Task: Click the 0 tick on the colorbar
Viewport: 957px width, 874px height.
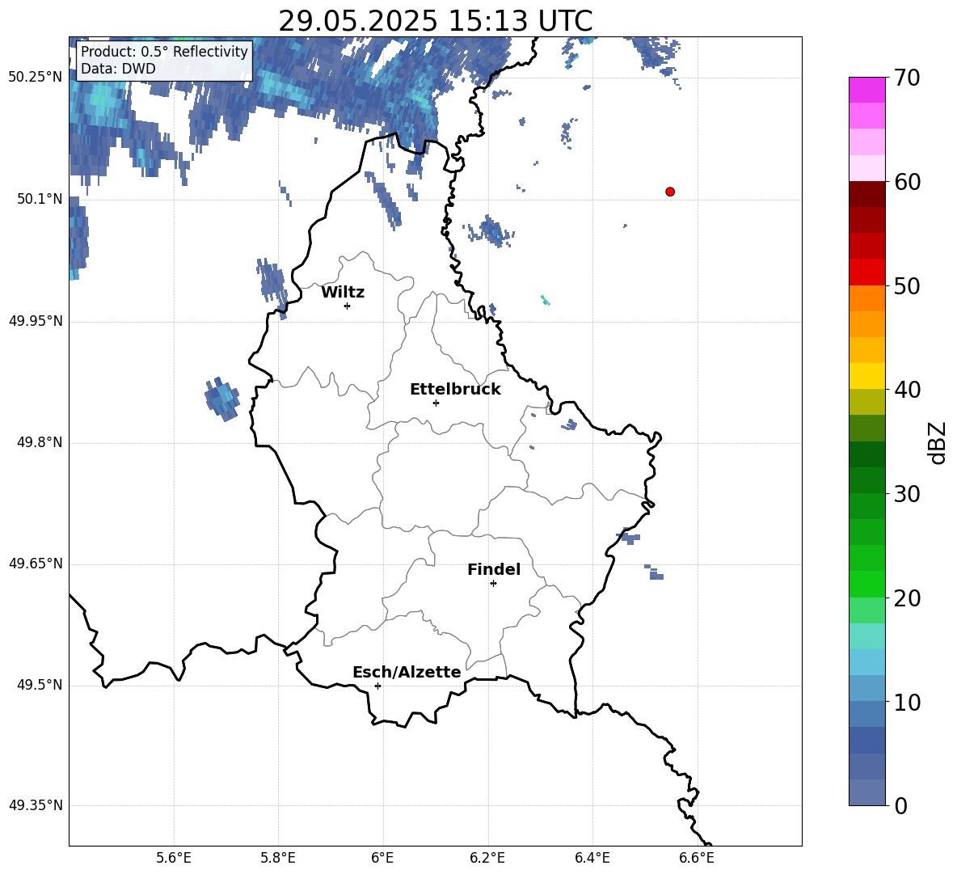Action: [x=901, y=805]
